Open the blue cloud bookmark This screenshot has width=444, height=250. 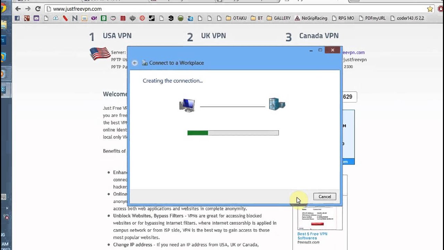pyautogui.click(x=55, y=18)
